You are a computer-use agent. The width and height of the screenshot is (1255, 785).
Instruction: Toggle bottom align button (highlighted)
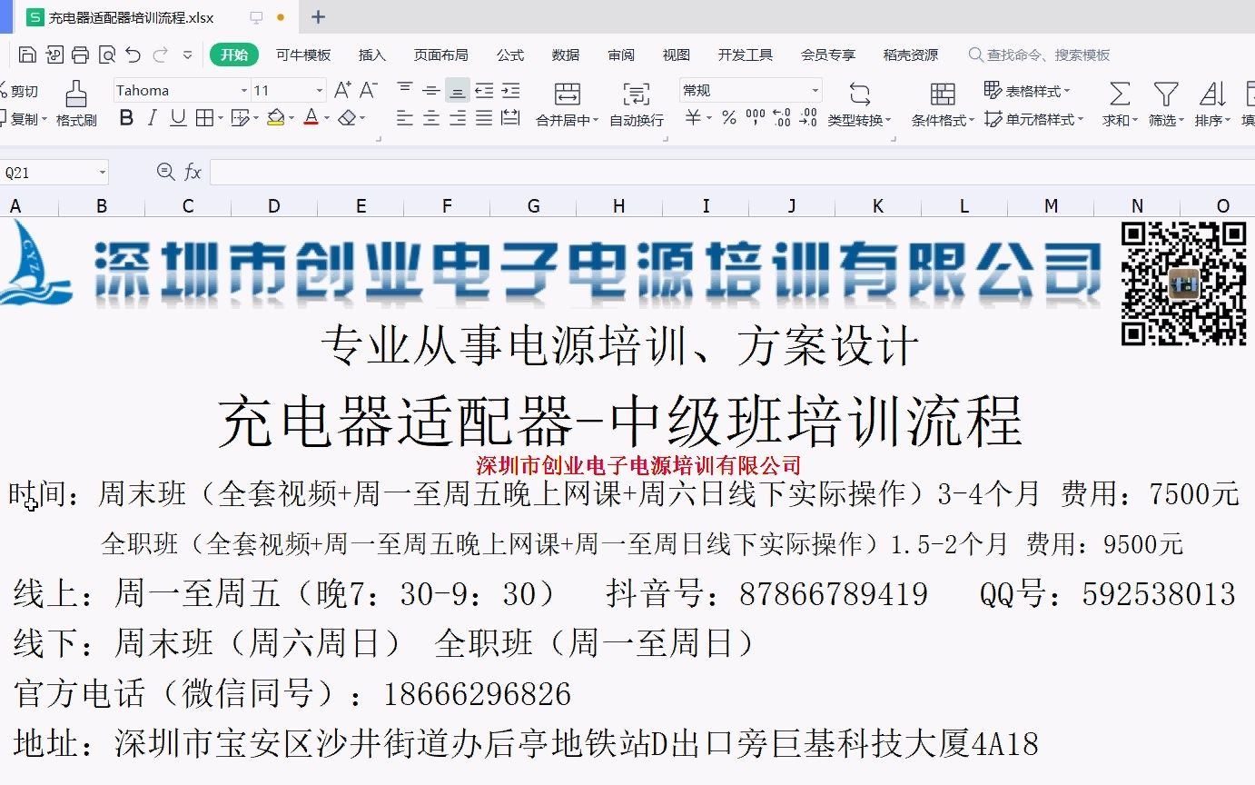(x=458, y=90)
